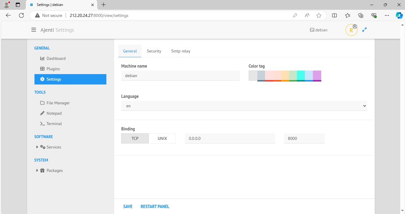Click the Machine name input field
The width and height of the screenshot is (405, 214).
click(x=180, y=76)
